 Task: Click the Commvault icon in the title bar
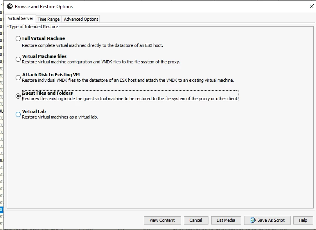(x=10, y=6)
